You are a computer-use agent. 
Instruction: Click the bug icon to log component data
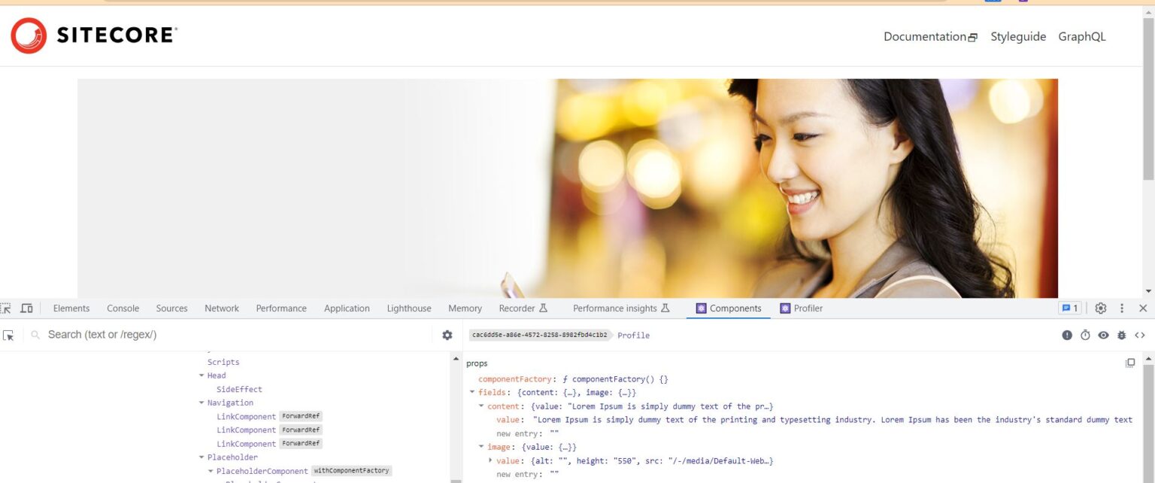point(1121,335)
